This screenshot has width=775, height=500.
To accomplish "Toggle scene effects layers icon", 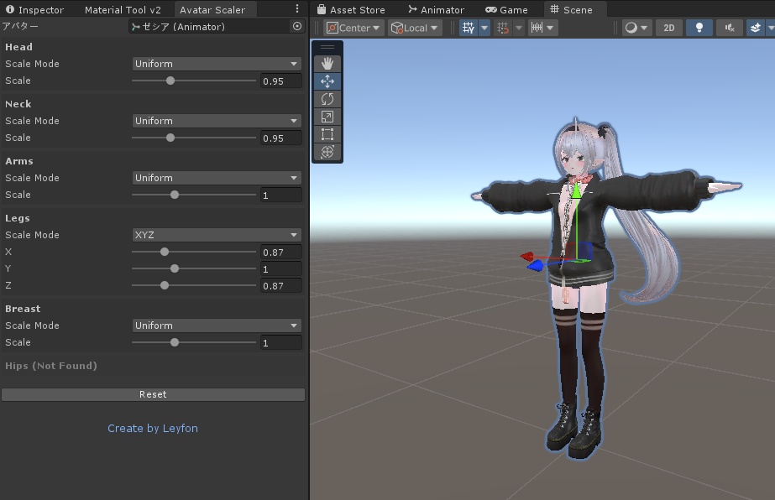I will click(755, 29).
